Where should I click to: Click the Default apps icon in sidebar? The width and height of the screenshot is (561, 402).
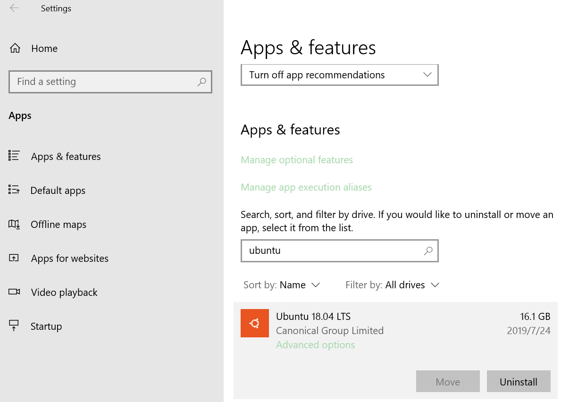tap(14, 190)
